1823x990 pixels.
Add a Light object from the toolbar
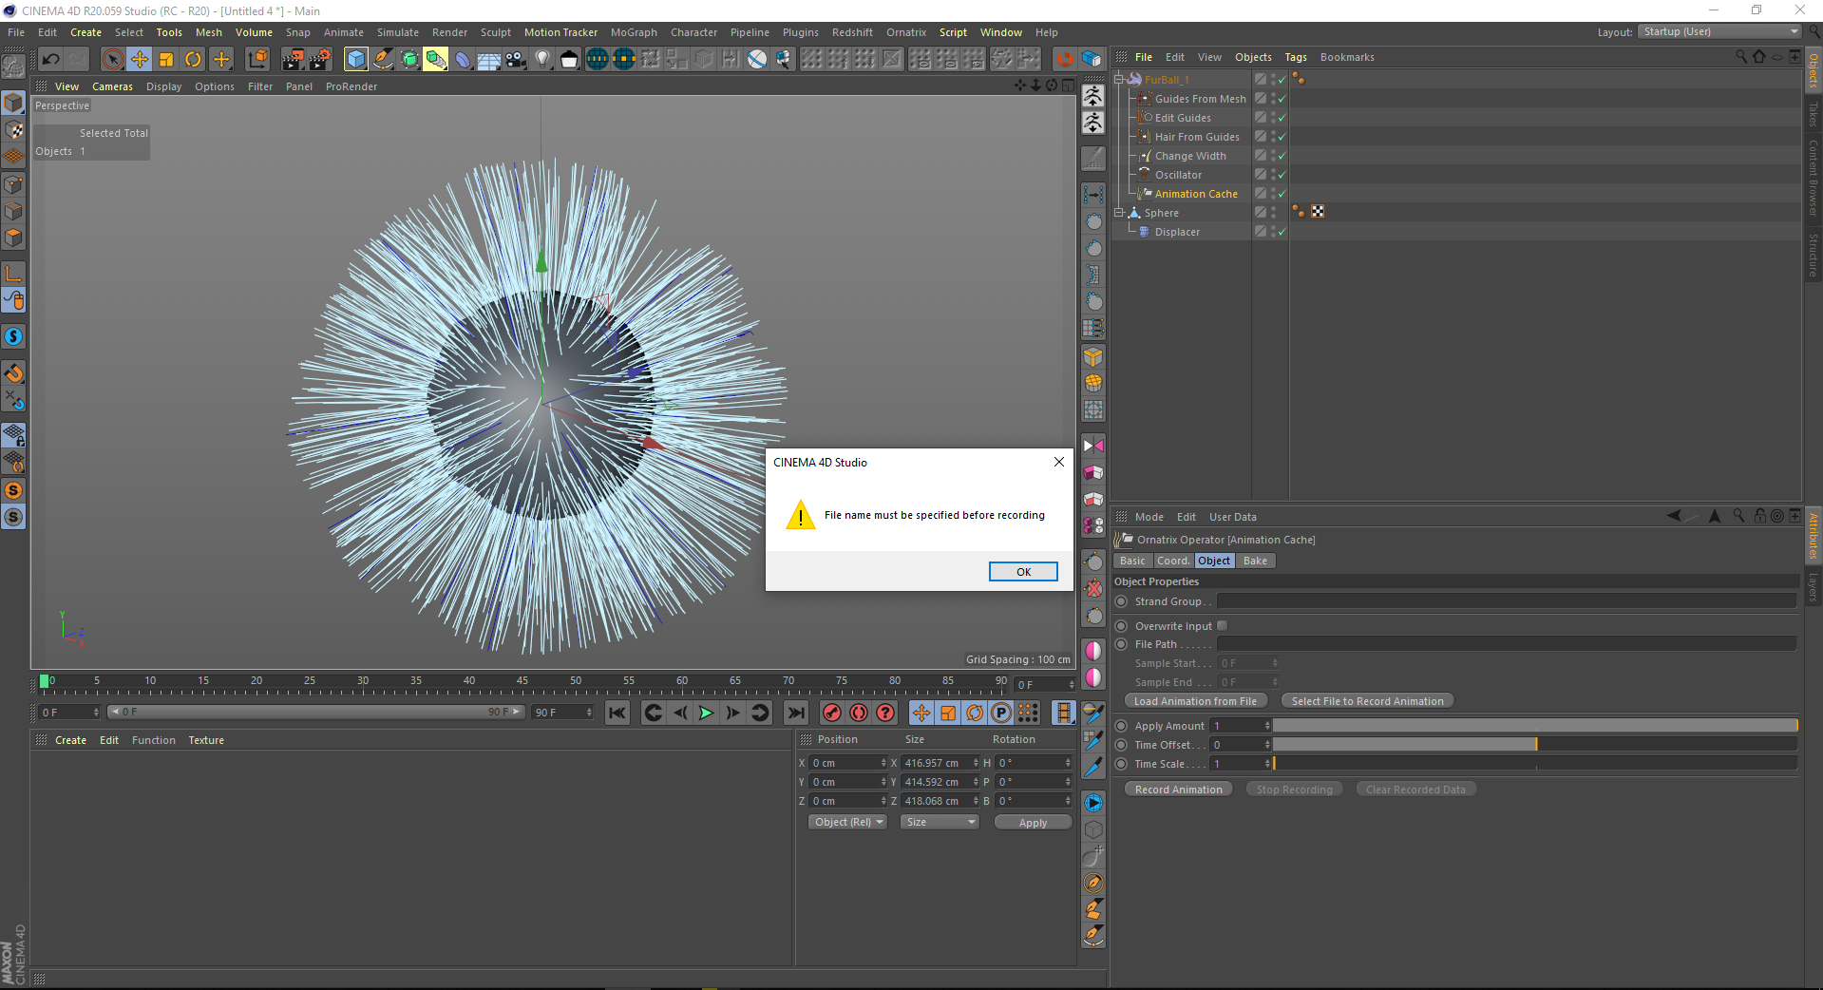click(x=542, y=59)
